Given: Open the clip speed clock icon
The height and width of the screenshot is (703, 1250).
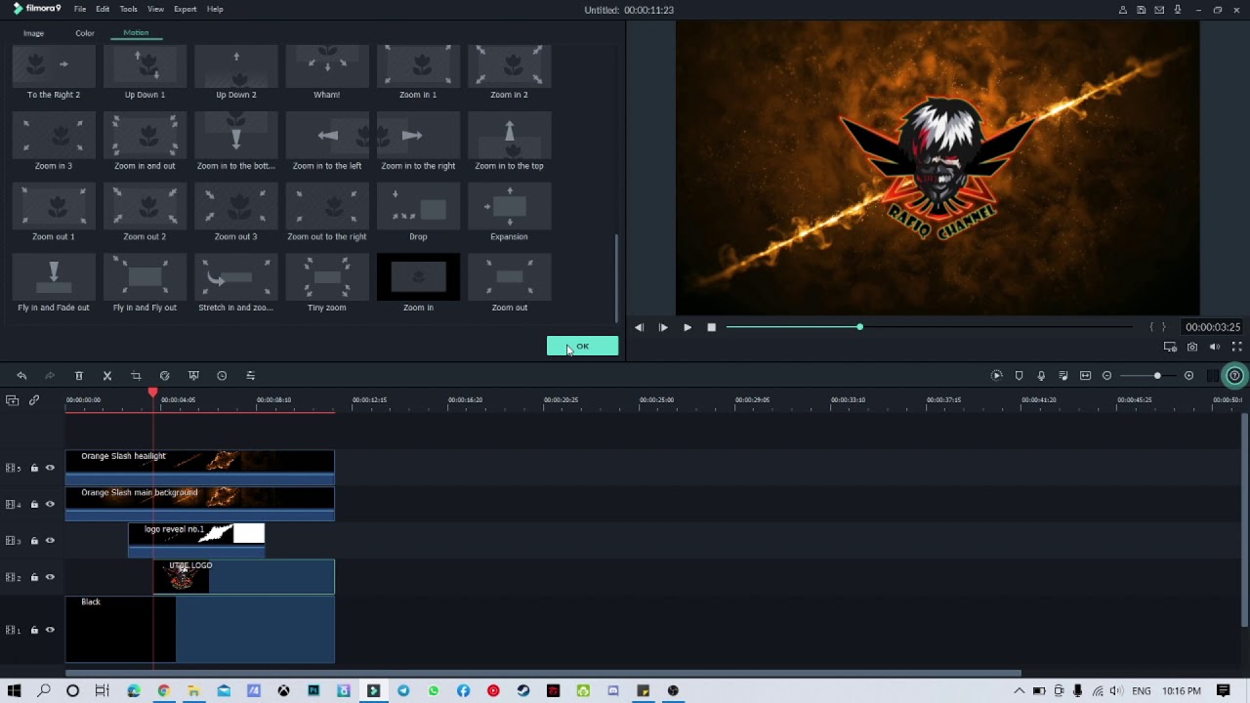Looking at the screenshot, I should point(222,376).
